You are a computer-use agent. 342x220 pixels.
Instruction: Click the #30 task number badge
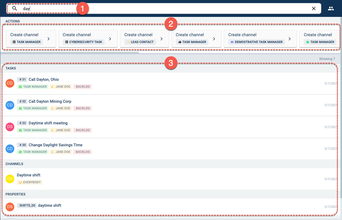tap(22, 145)
